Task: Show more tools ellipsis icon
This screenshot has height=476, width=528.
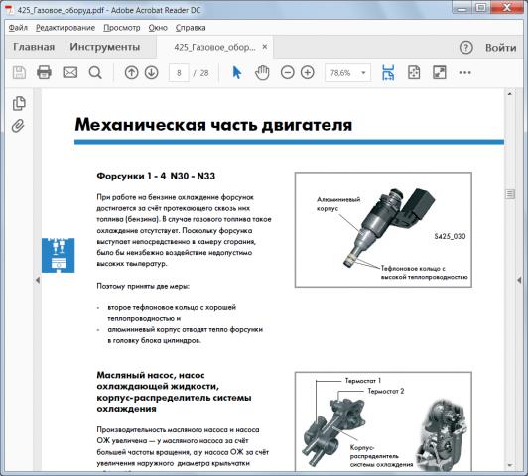Action: [464, 72]
